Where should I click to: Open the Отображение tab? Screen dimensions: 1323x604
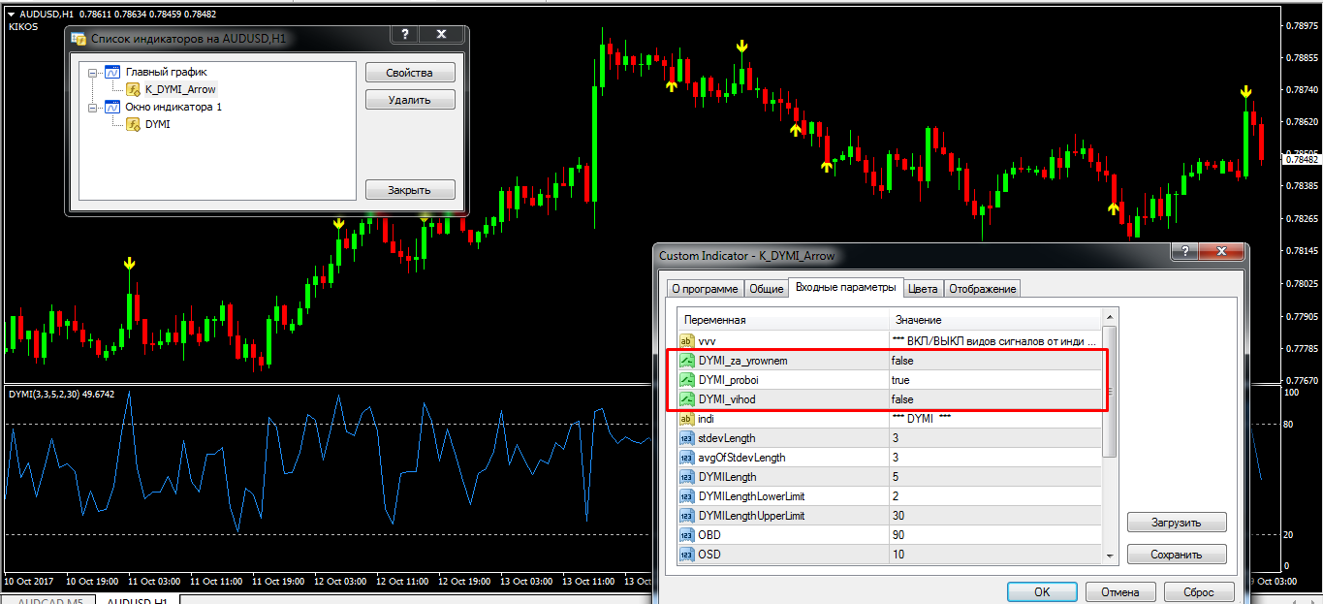[982, 289]
